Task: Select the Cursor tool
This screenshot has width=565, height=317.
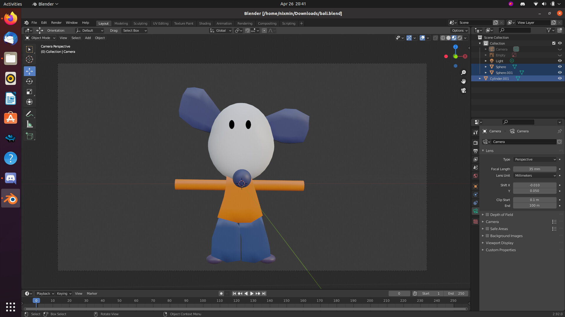Action: tap(29, 59)
